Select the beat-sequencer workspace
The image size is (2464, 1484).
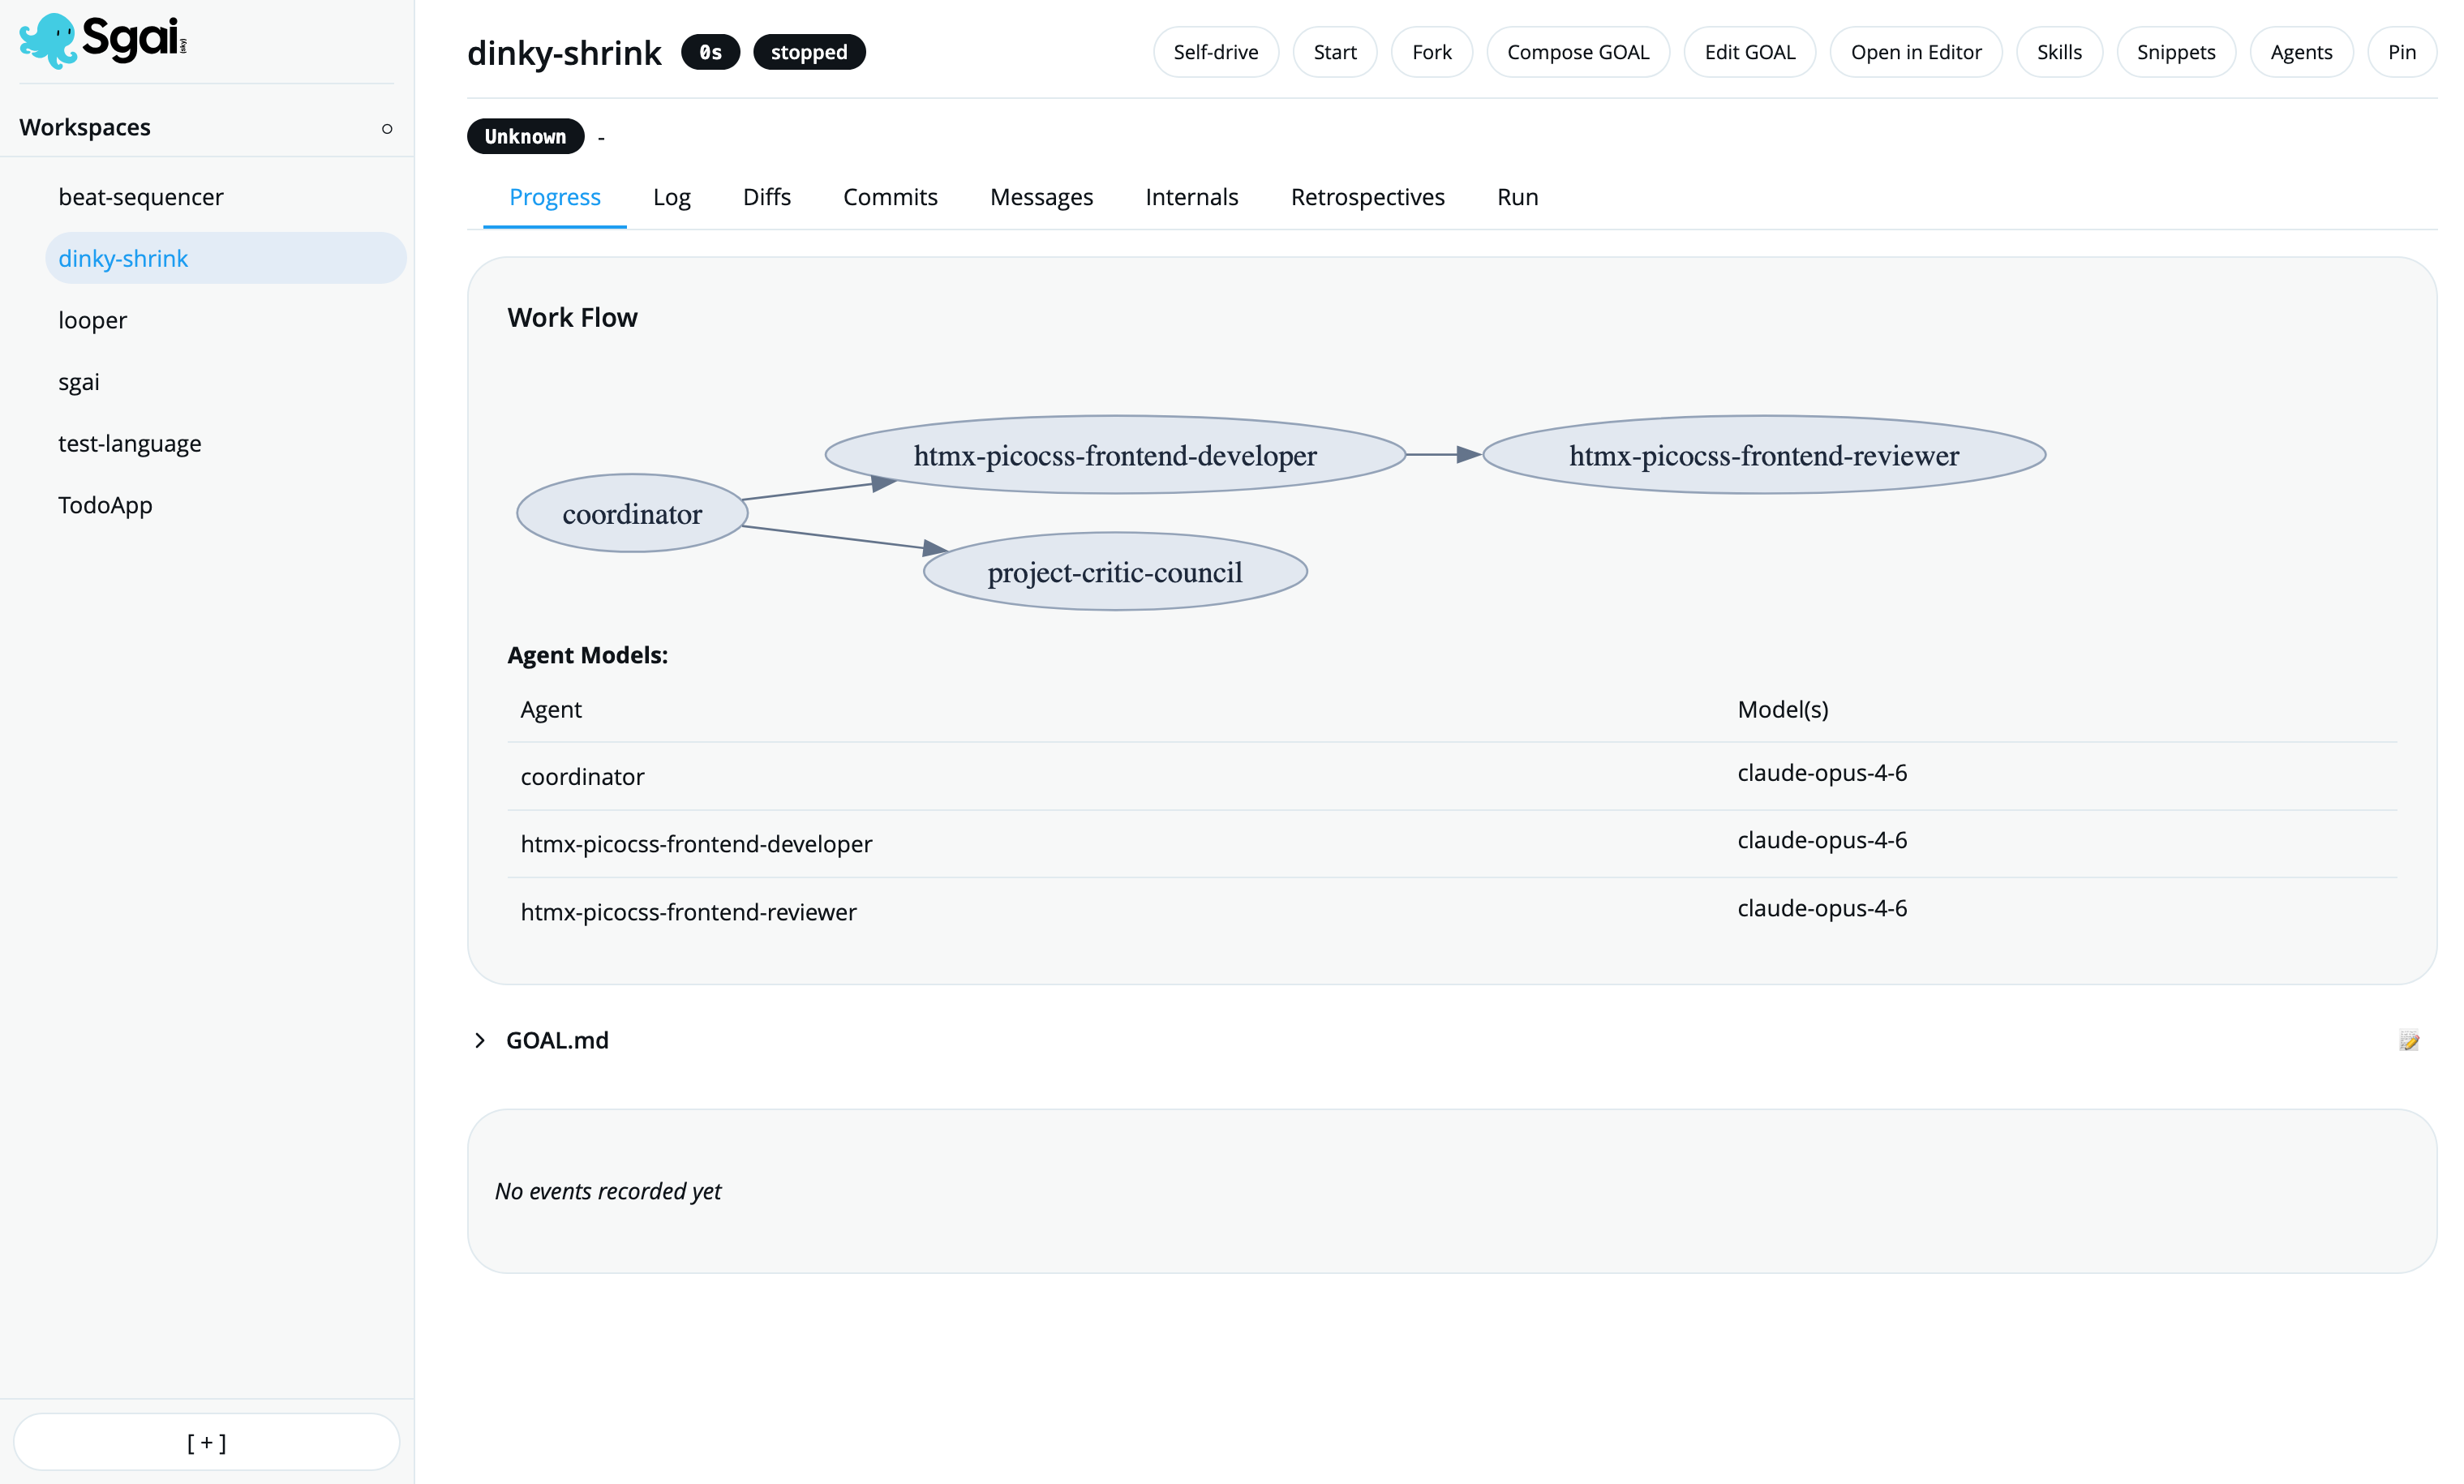(141, 197)
